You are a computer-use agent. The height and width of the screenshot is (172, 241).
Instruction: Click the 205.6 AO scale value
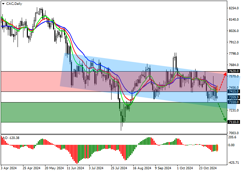point(232,137)
